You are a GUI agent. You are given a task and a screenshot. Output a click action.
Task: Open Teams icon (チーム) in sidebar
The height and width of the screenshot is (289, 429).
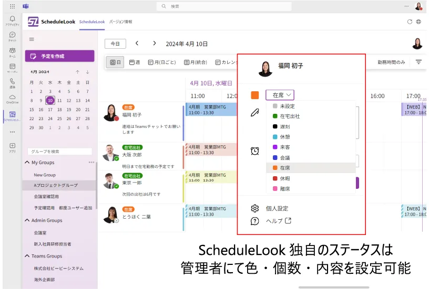point(12,50)
